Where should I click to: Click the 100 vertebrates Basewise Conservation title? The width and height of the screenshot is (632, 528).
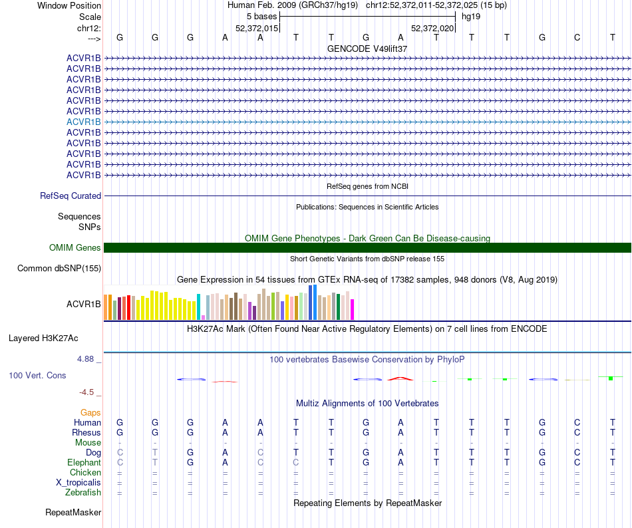367,359
